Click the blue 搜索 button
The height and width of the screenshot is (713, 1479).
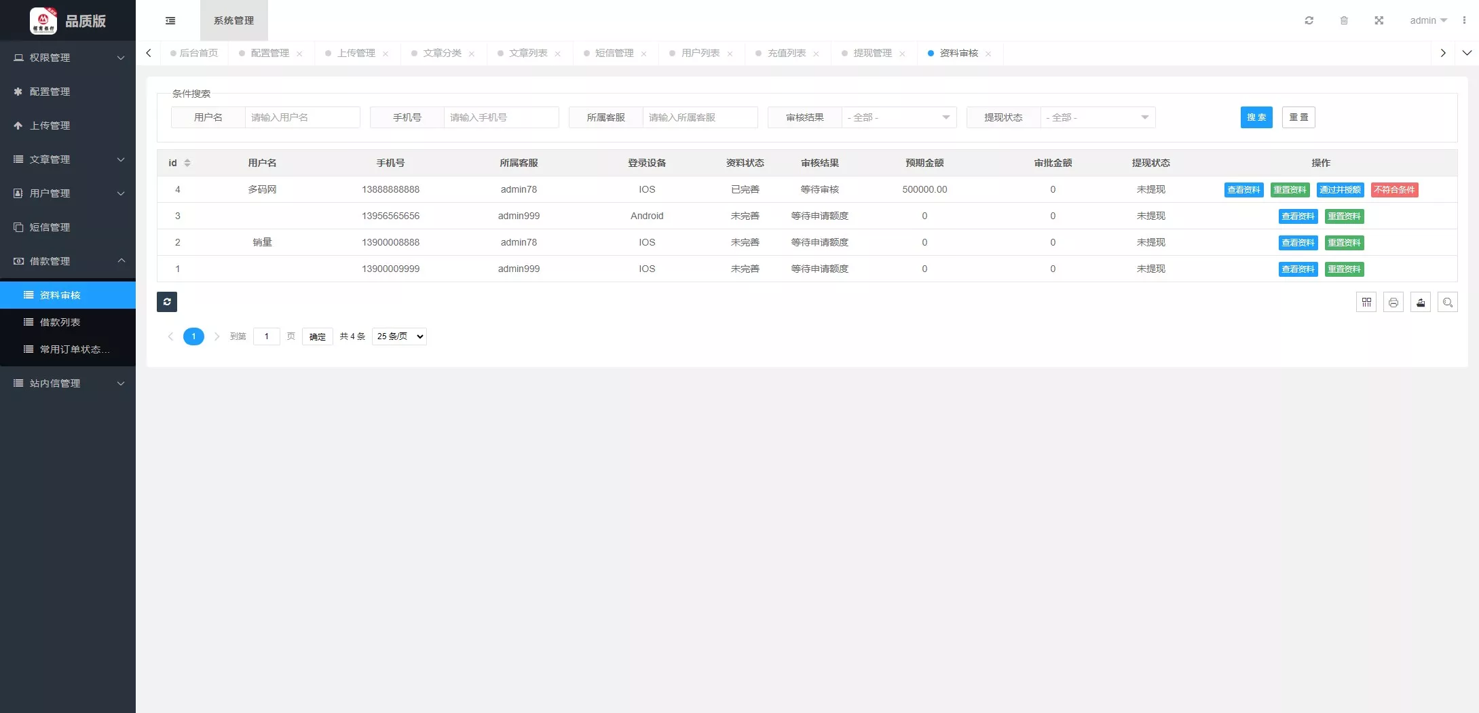pyautogui.click(x=1256, y=117)
